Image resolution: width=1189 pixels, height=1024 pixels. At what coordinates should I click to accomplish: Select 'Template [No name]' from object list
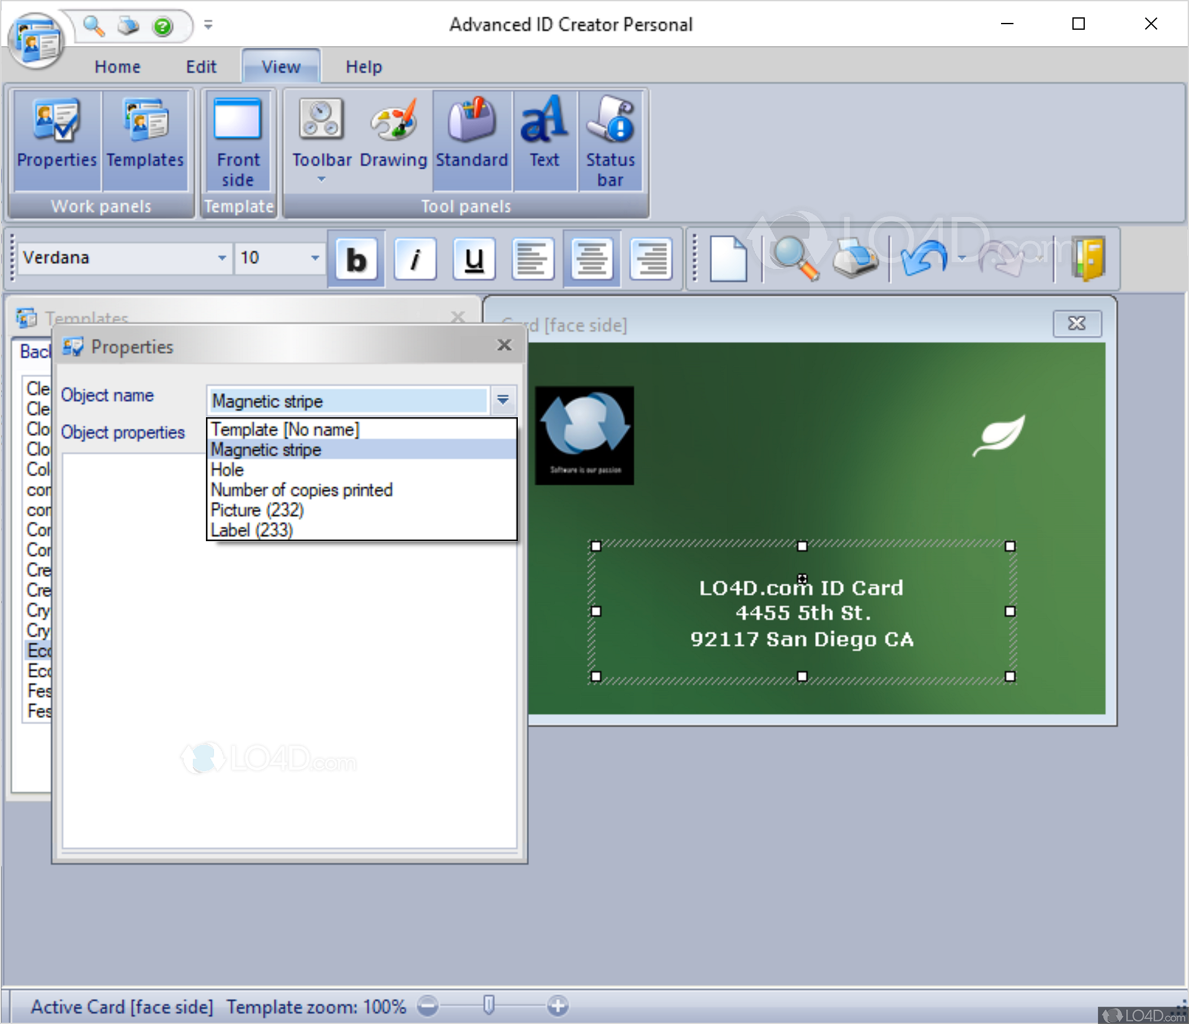(x=362, y=429)
